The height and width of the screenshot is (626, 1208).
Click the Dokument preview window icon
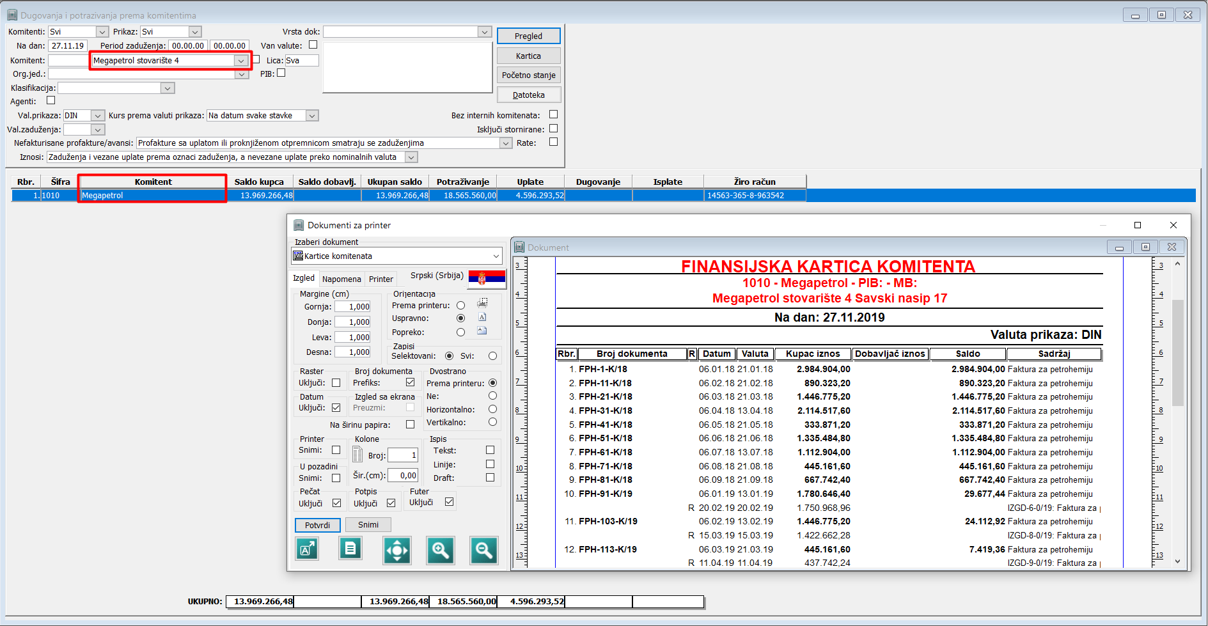(519, 247)
